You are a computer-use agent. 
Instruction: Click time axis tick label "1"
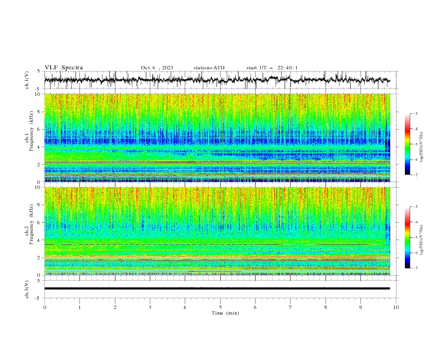click(79, 307)
